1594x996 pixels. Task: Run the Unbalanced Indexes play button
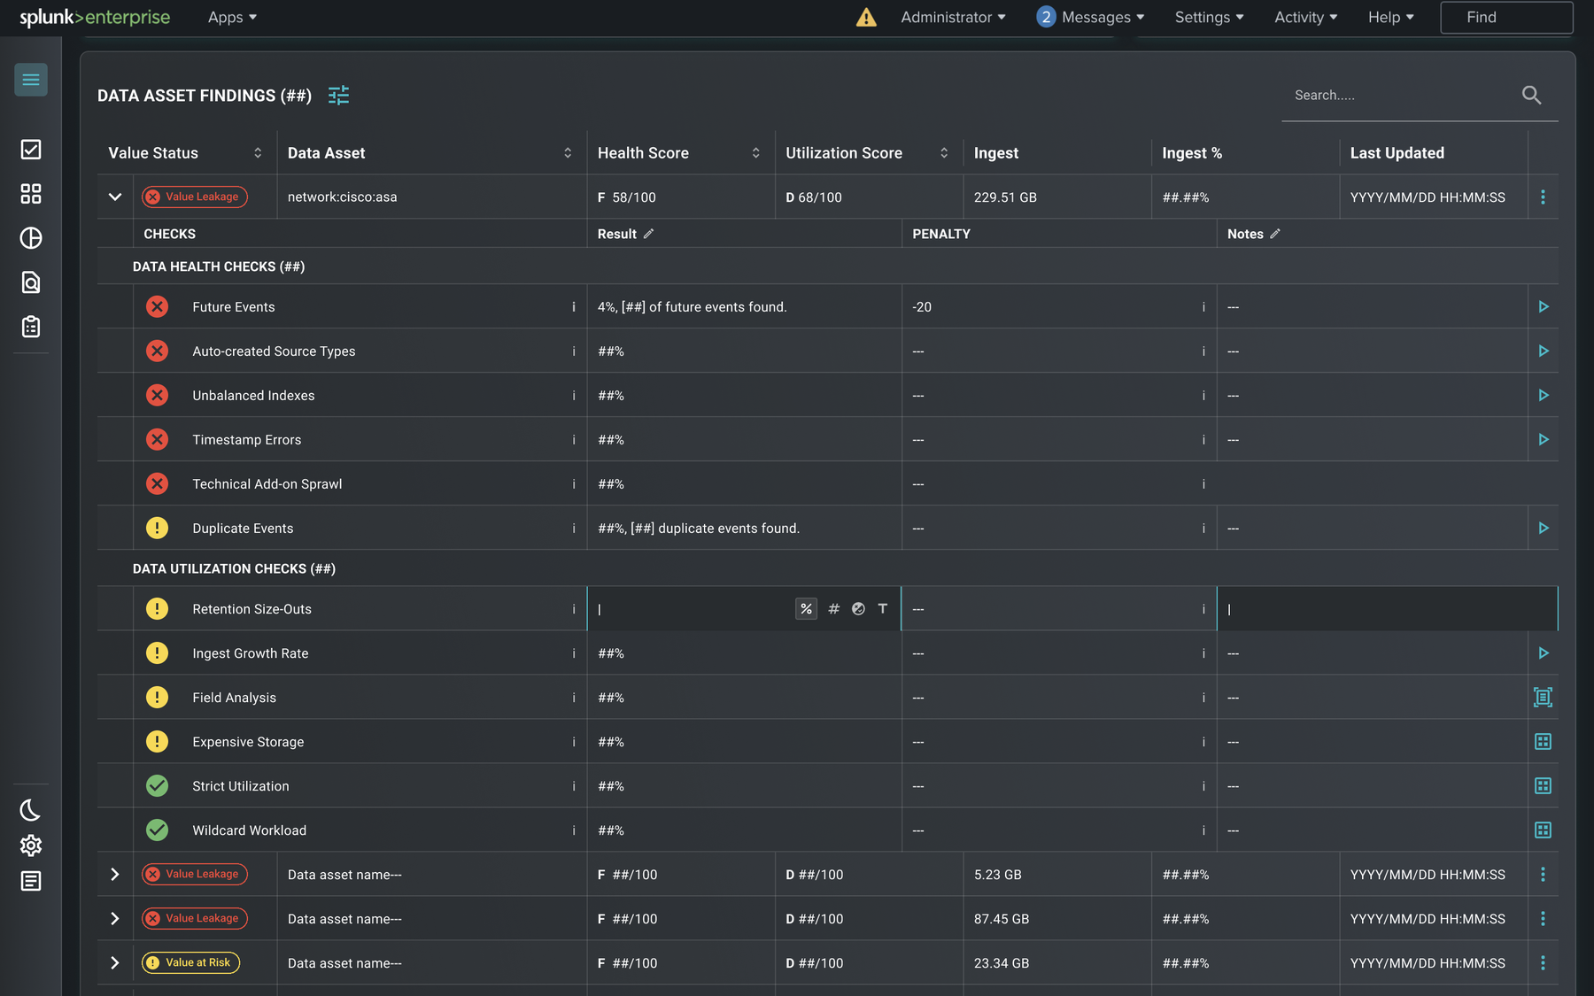[x=1544, y=395]
